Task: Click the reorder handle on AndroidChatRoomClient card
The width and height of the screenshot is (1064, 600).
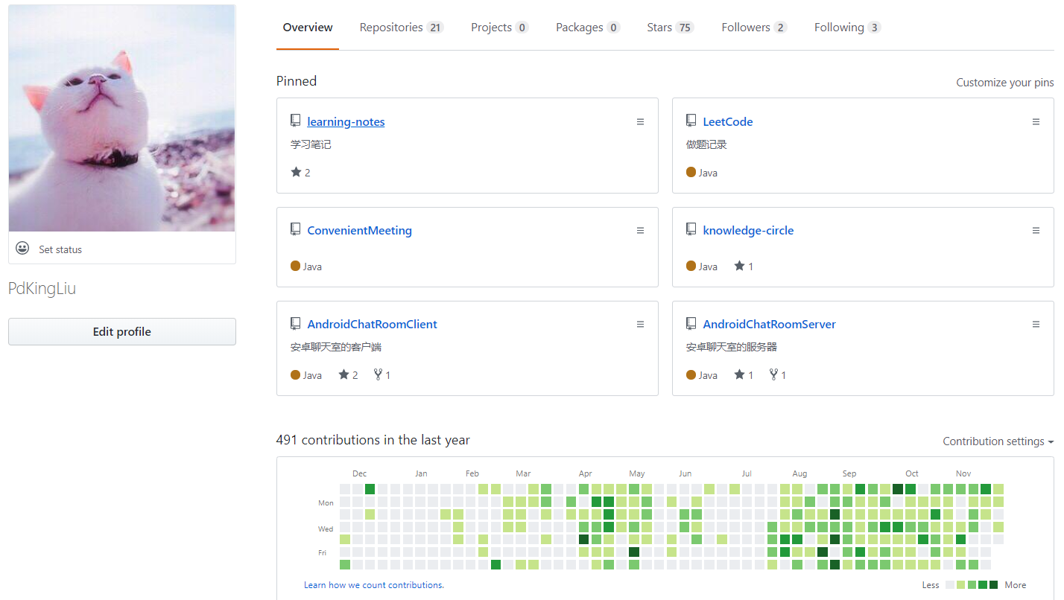Action: click(x=640, y=324)
